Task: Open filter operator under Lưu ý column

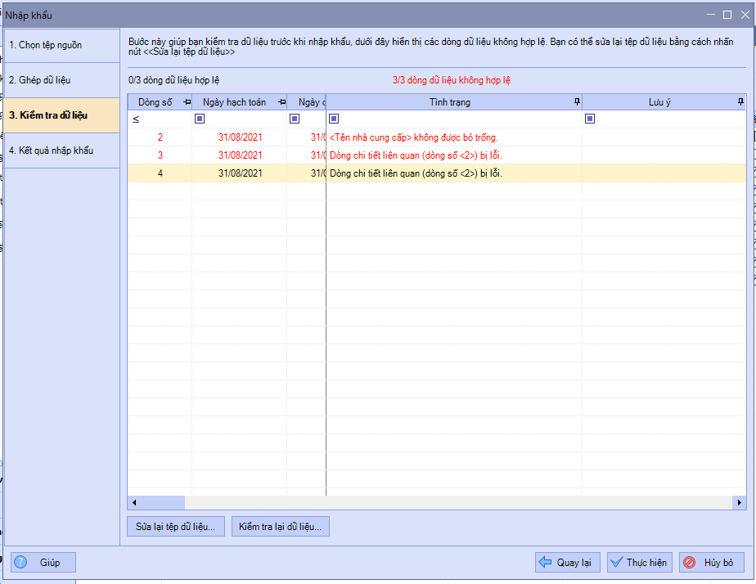Action: (x=590, y=119)
